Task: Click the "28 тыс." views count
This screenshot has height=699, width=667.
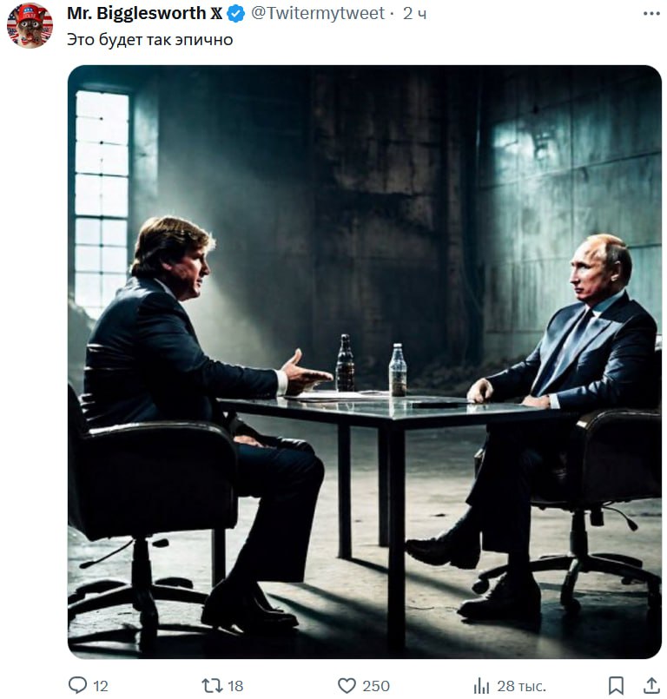Action: click(x=520, y=686)
